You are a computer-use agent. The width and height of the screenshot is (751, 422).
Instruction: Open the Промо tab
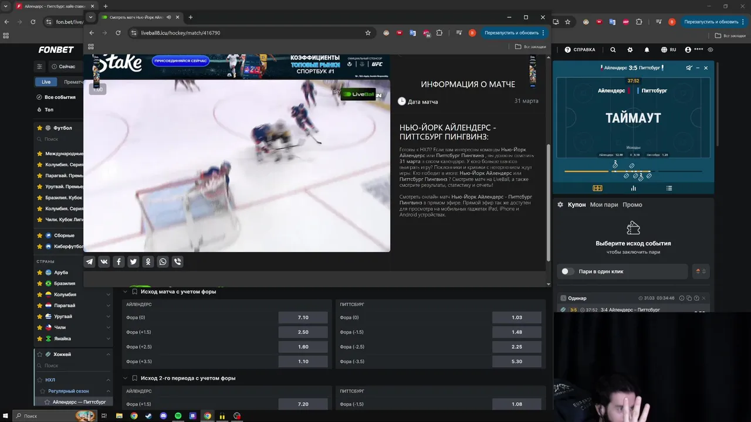[632, 205]
